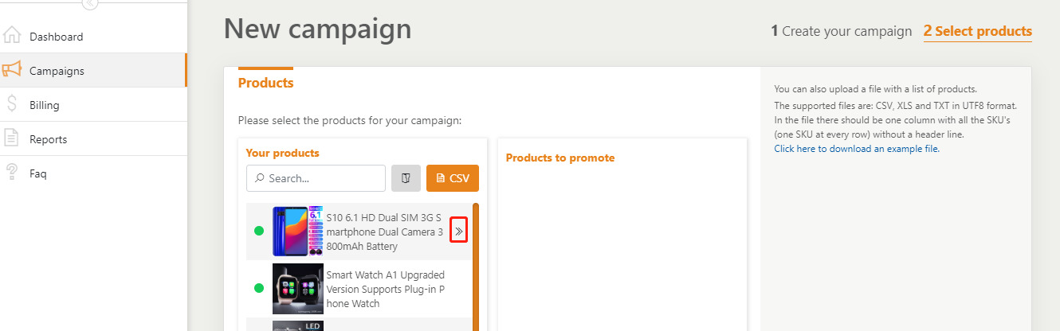
Task: Click the Billing dollar icon
Action: [x=12, y=104]
